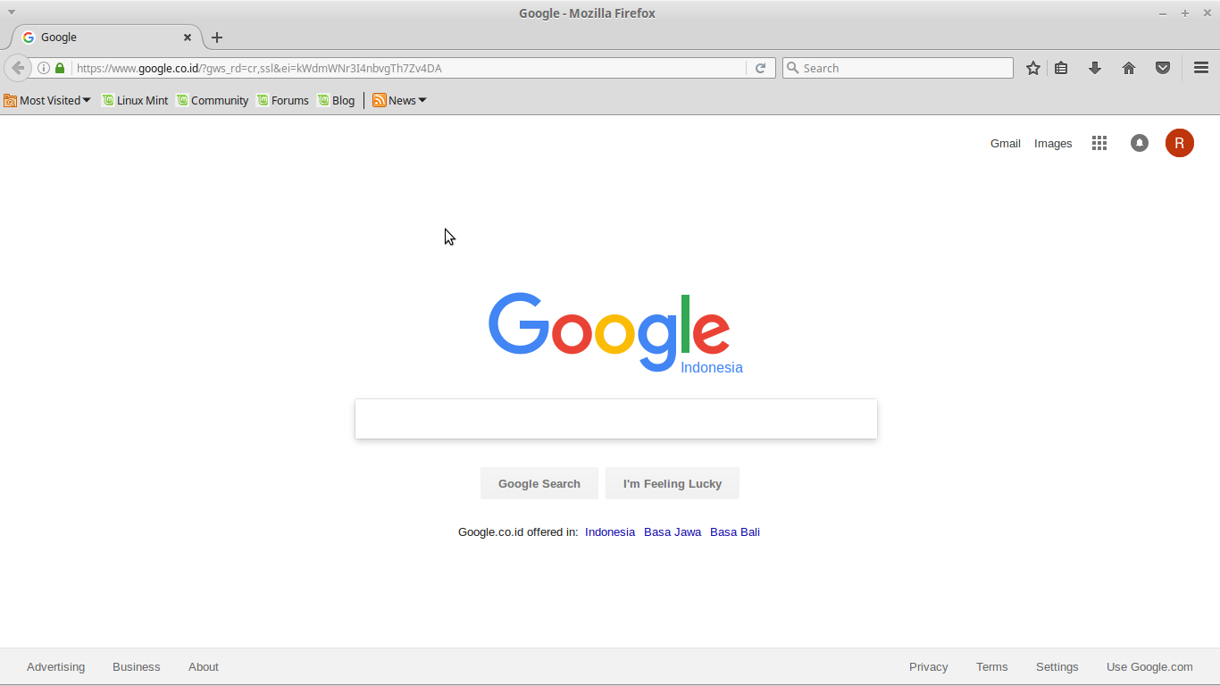Open the Firefox hamburger menu
Viewport: 1220px width, 686px height.
click(1201, 68)
